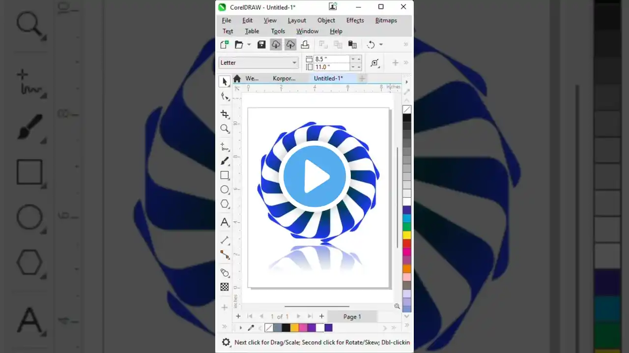Select the Freehand drawing tool

coord(225,147)
